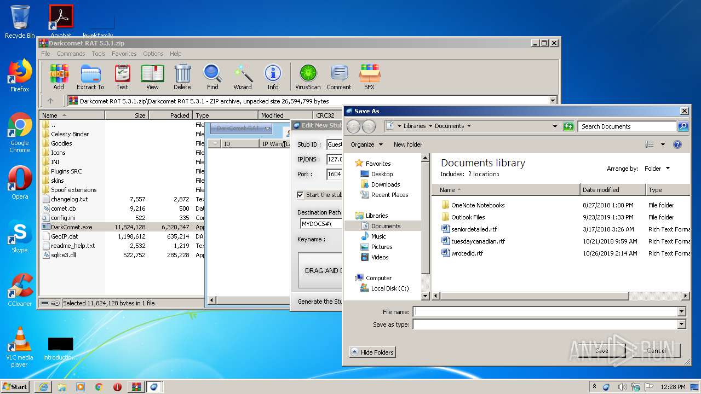Open the Options menu

[153, 54]
